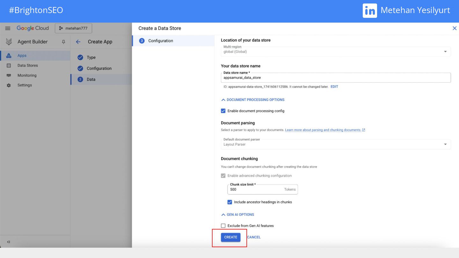Open the Default document parser dropdown
Viewport: 459px width, 258px height.
336,144
